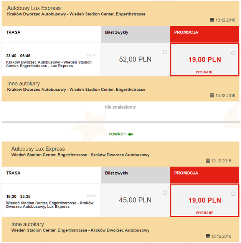Viewport: 241px width, 243px height.
Task: Select the 45,00 PLN regular ticket
Action: pos(135,200)
